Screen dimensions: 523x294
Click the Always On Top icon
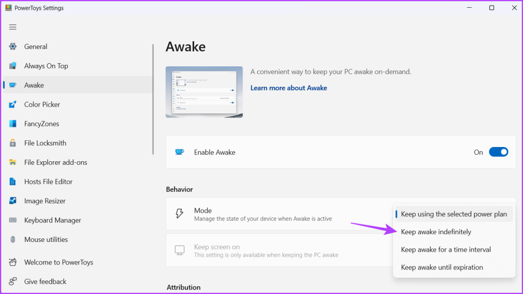[x=13, y=66]
